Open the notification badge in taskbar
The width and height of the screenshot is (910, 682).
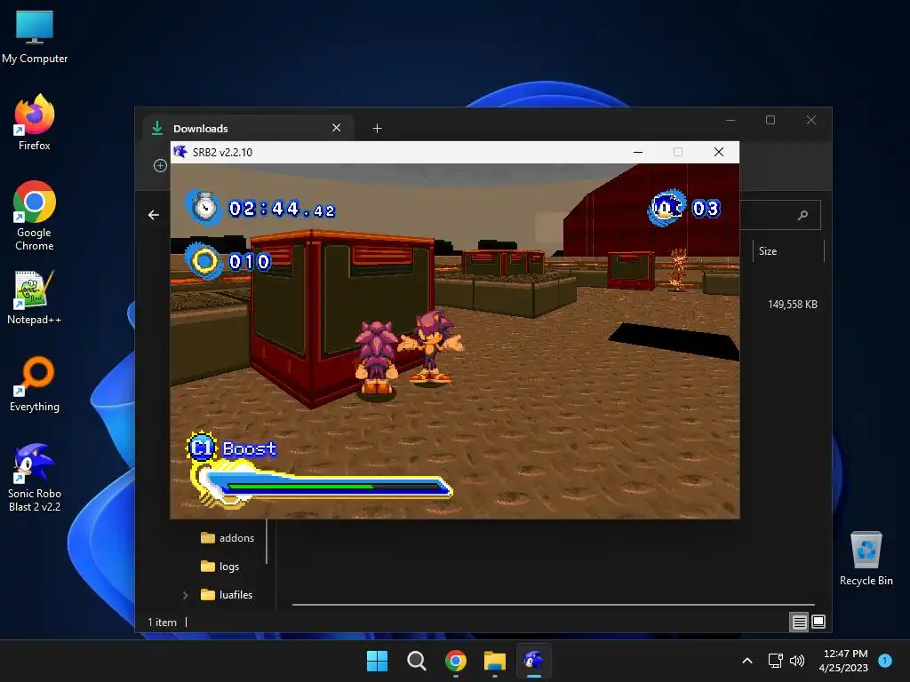(885, 661)
